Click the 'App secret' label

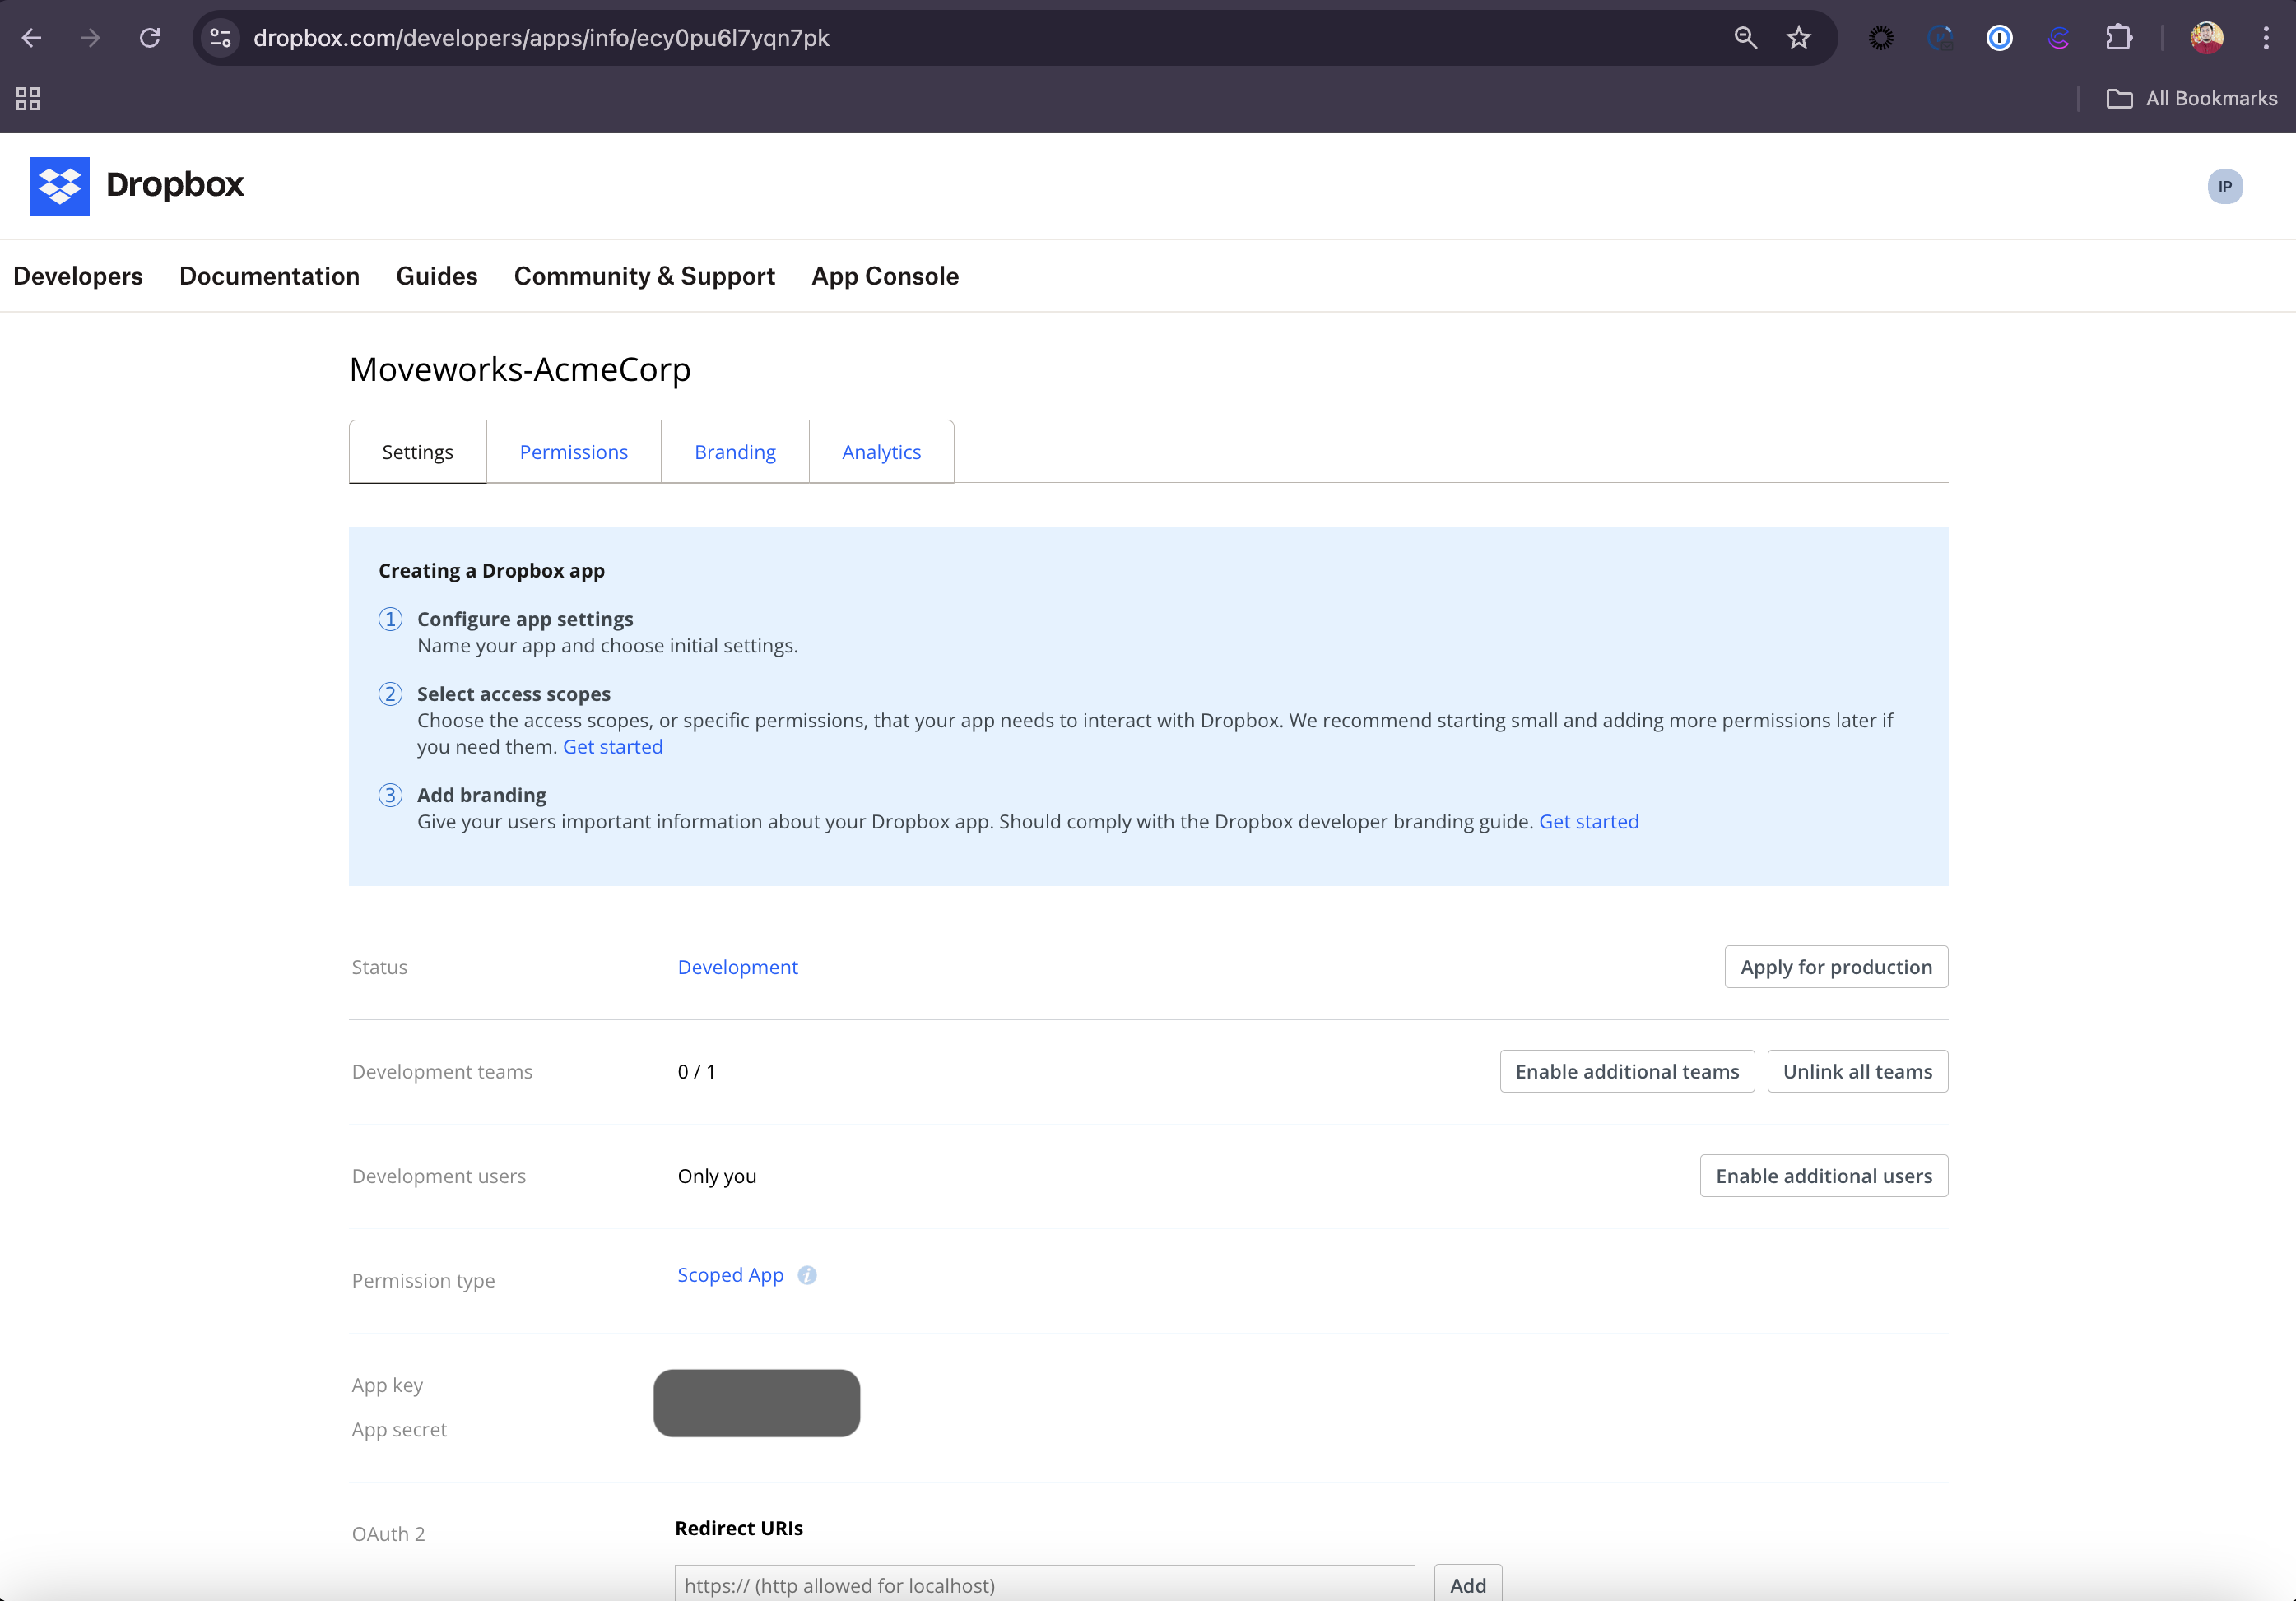(399, 1430)
